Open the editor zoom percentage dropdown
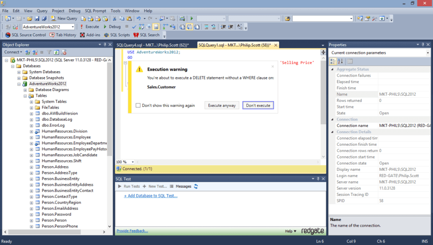The height and width of the screenshot is (245, 433). tap(132, 162)
